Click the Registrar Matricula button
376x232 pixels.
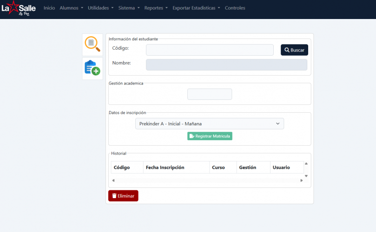coord(210,136)
